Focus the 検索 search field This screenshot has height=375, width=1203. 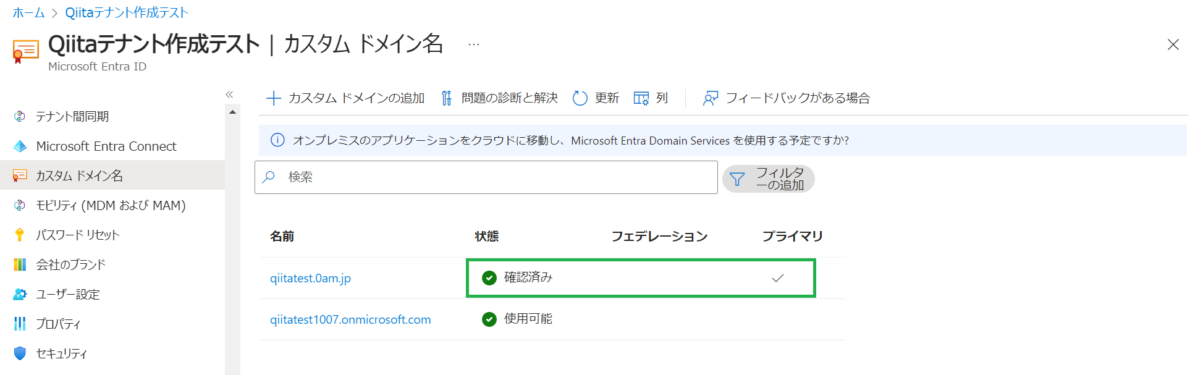[x=486, y=177]
